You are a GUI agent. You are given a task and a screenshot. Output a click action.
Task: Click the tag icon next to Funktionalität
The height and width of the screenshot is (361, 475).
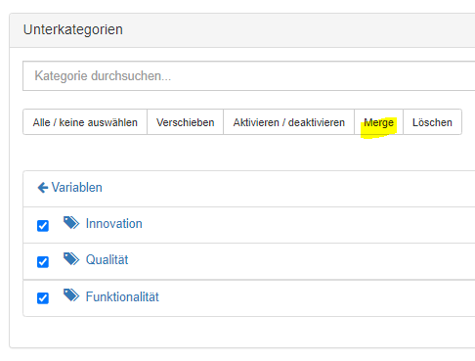(71, 295)
